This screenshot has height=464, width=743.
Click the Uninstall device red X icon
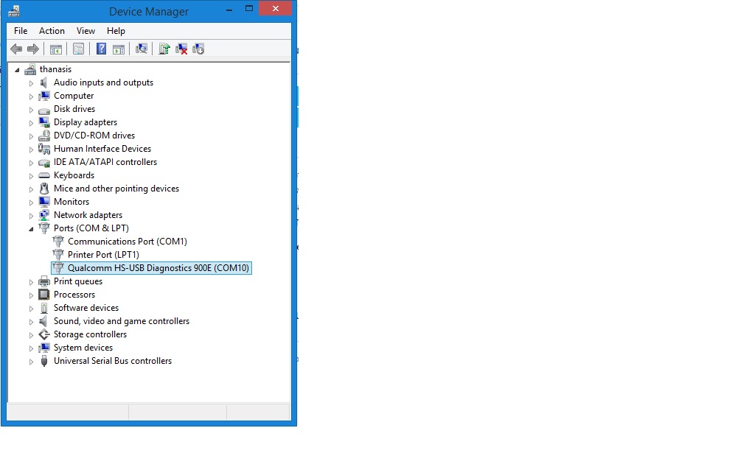coord(181,49)
